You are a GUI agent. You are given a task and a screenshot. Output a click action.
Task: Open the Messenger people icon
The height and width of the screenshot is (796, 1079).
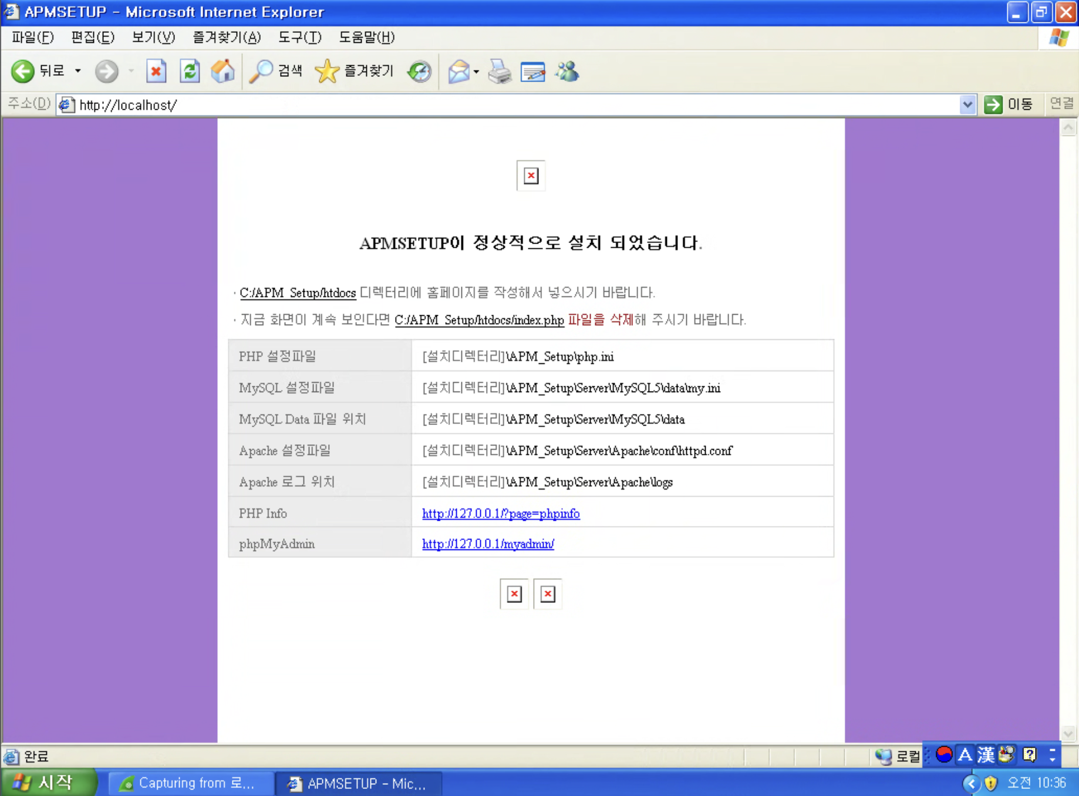(567, 72)
